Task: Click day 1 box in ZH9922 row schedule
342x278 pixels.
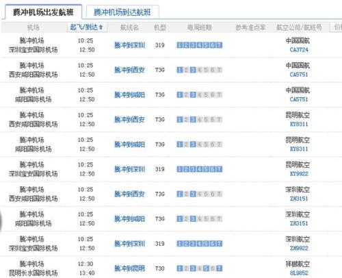Action: [180, 244]
